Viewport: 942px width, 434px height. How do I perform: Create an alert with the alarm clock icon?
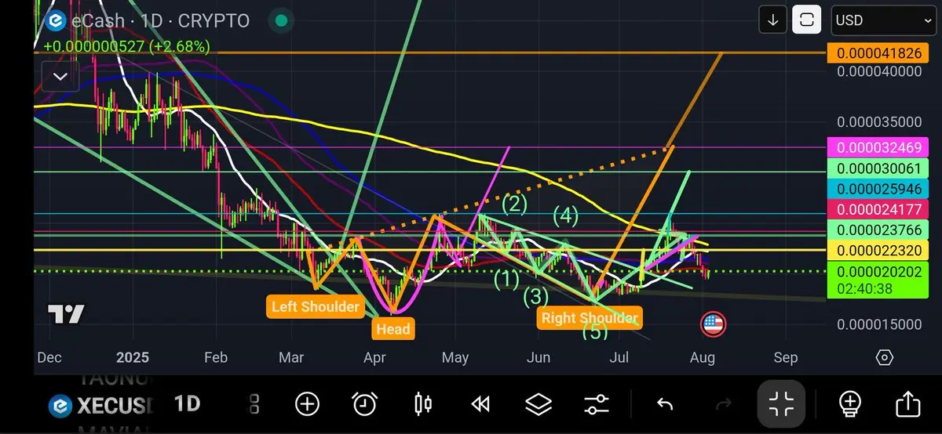(x=365, y=404)
